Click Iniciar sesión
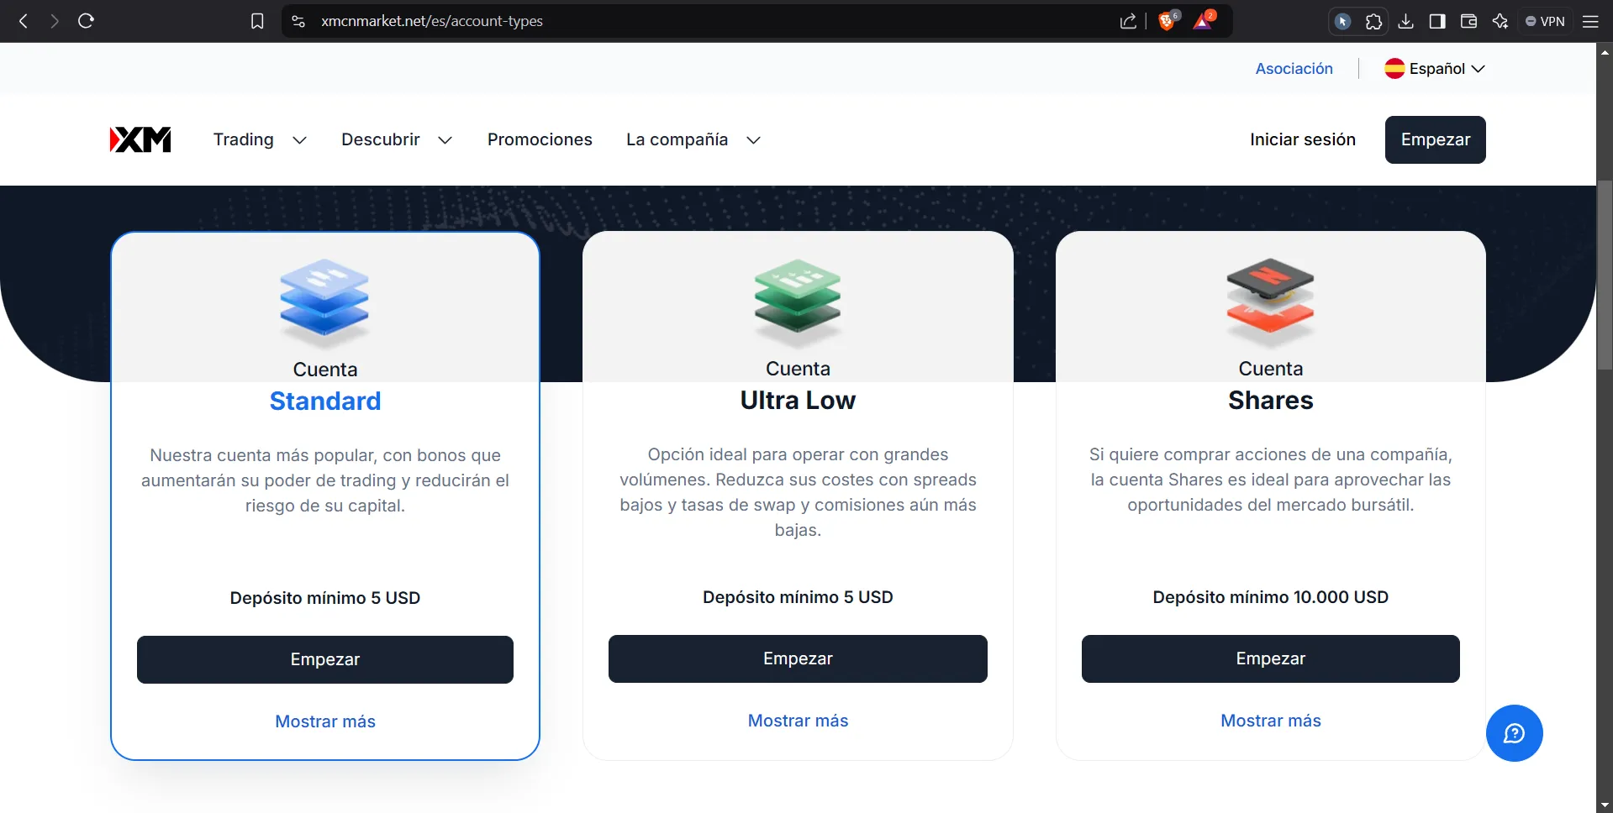This screenshot has width=1613, height=813. 1302,139
